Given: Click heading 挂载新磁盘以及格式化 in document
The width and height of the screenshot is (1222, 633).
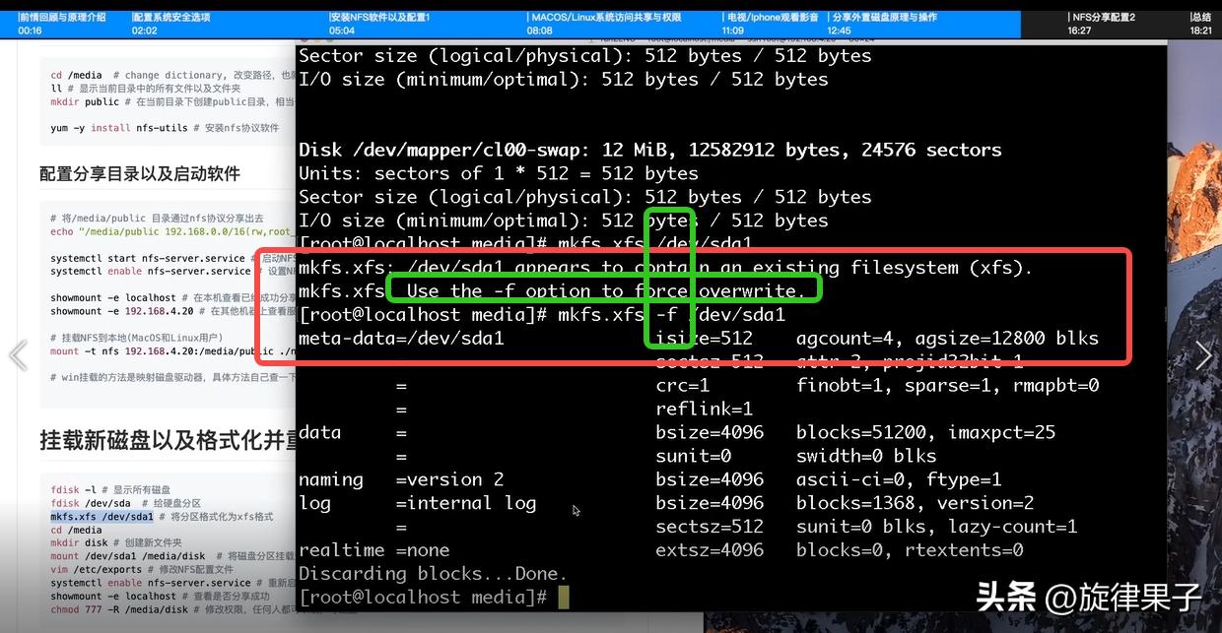Looking at the screenshot, I should click(168, 438).
